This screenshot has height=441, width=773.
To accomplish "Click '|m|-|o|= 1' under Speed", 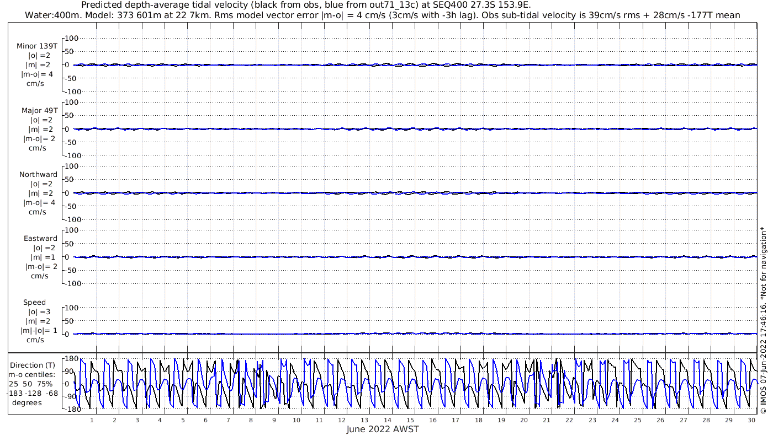I will tap(38, 330).
